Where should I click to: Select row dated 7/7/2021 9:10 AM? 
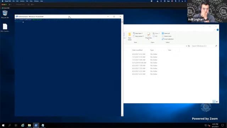(x=145, y=57)
